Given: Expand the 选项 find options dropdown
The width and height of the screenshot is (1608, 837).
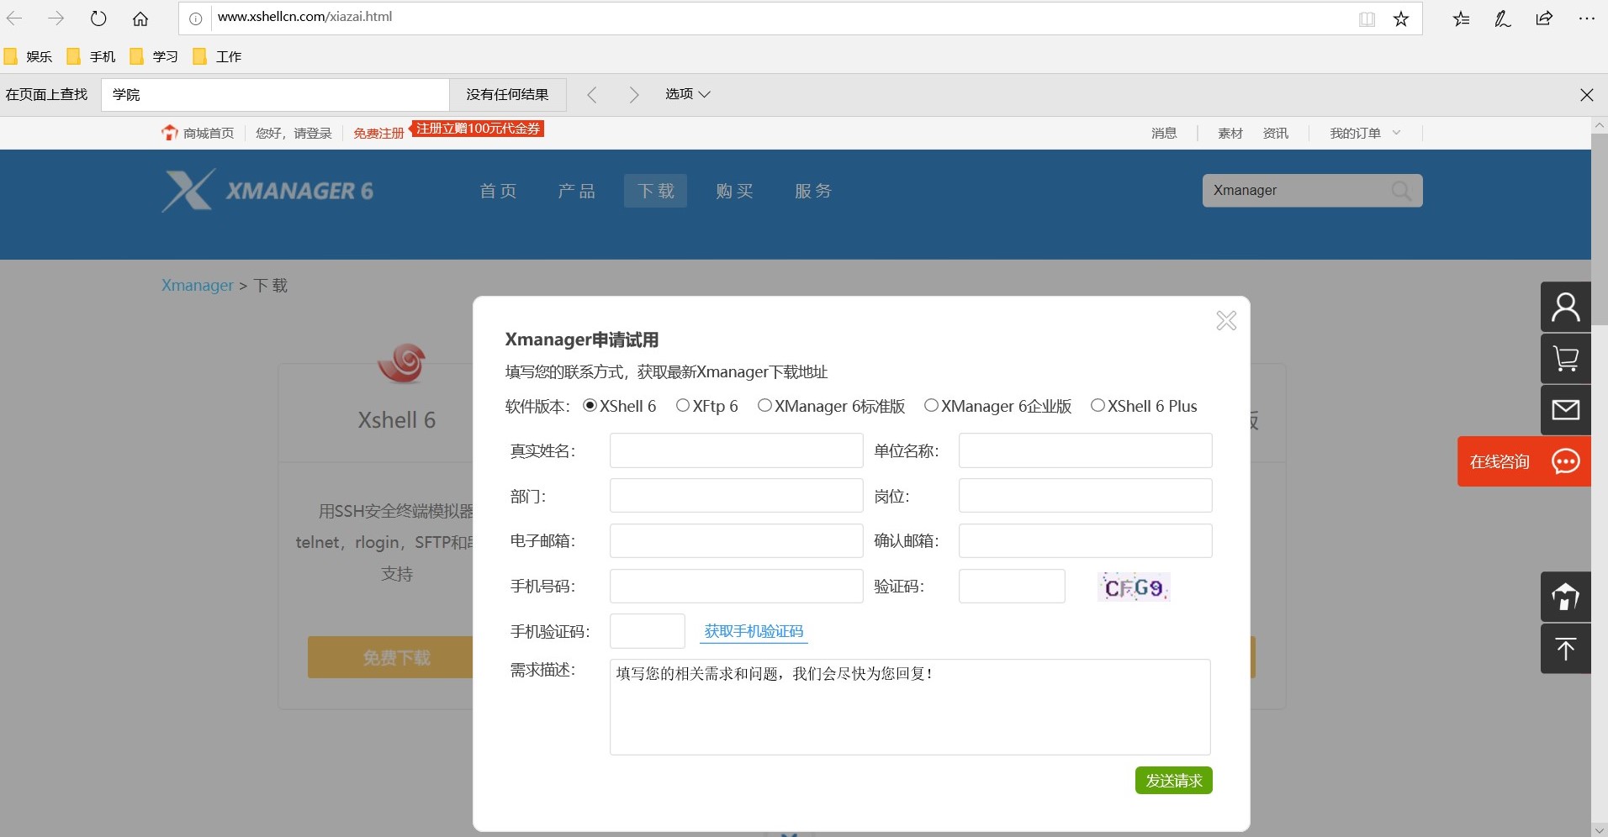Looking at the screenshot, I should [x=688, y=94].
